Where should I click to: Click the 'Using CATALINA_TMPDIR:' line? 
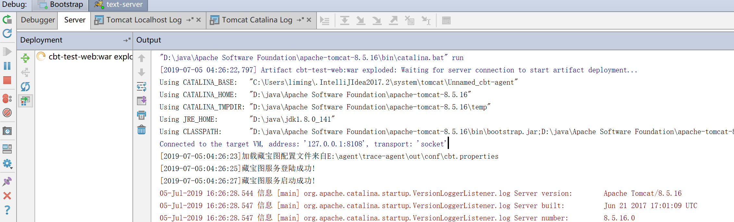pos(325,107)
